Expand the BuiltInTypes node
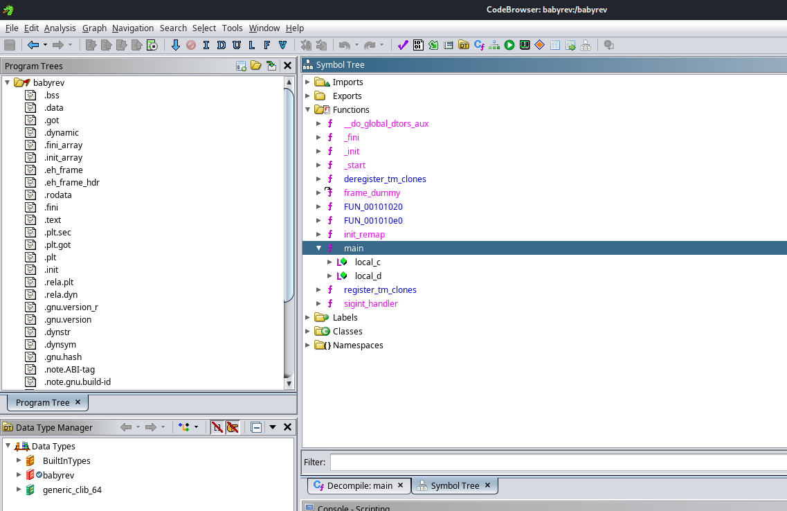This screenshot has width=787, height=511. pos(19,460)
